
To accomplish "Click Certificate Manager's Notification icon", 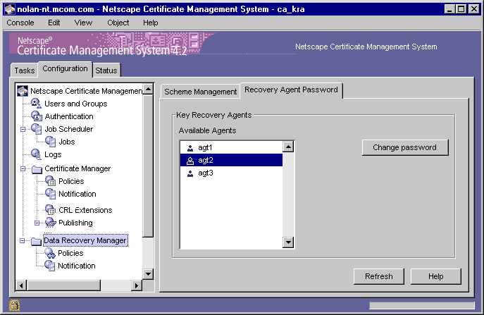I will pyautogui.click(x=50, y=194).
